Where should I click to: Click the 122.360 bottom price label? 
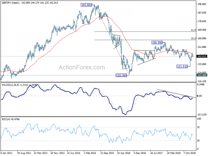point(121,75)
